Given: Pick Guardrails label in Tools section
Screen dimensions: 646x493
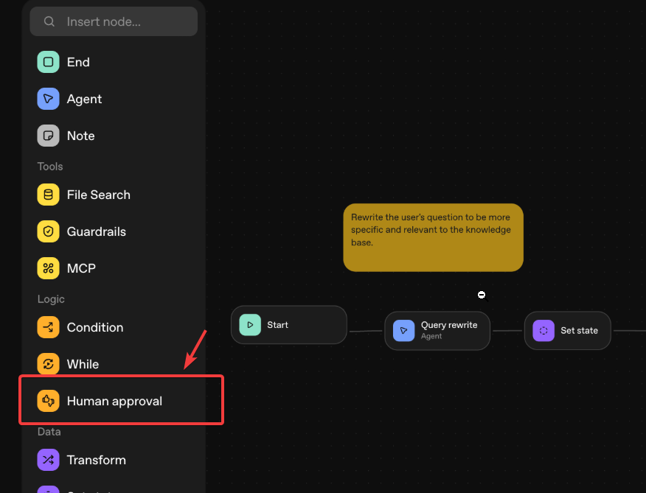Looking at the screenshot, I should click(x=97, y=231).
